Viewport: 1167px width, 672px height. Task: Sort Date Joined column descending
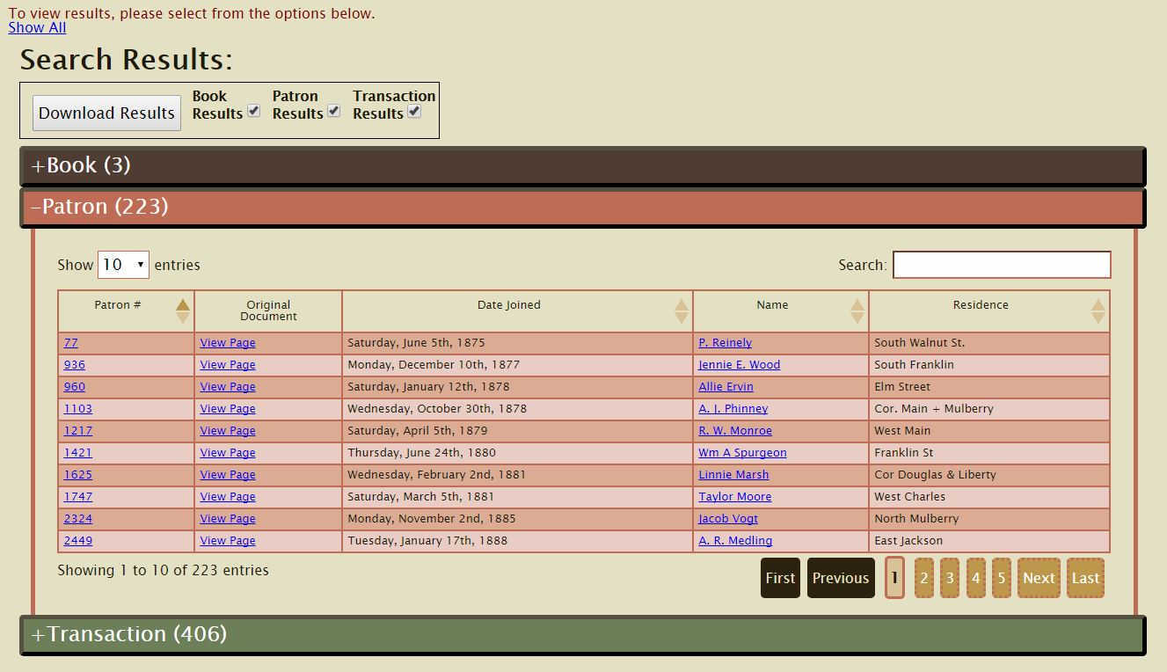pyautogui.click(x=682, y=316)
